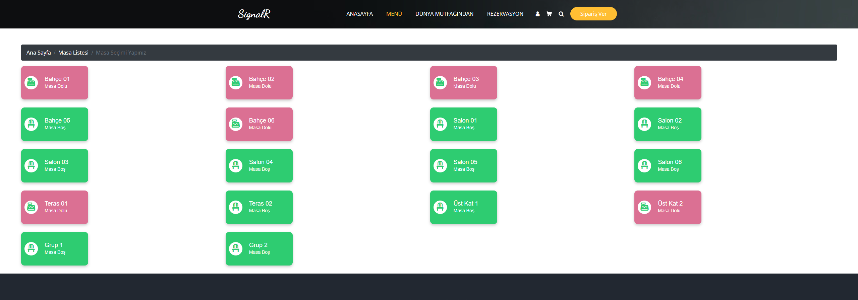
Task: Click the cash register icon on Teras 01
Action: click(x=31, y=207)
